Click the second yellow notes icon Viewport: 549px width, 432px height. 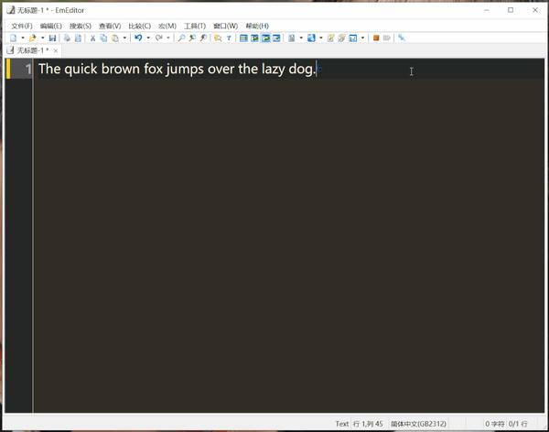pos(341,38)
